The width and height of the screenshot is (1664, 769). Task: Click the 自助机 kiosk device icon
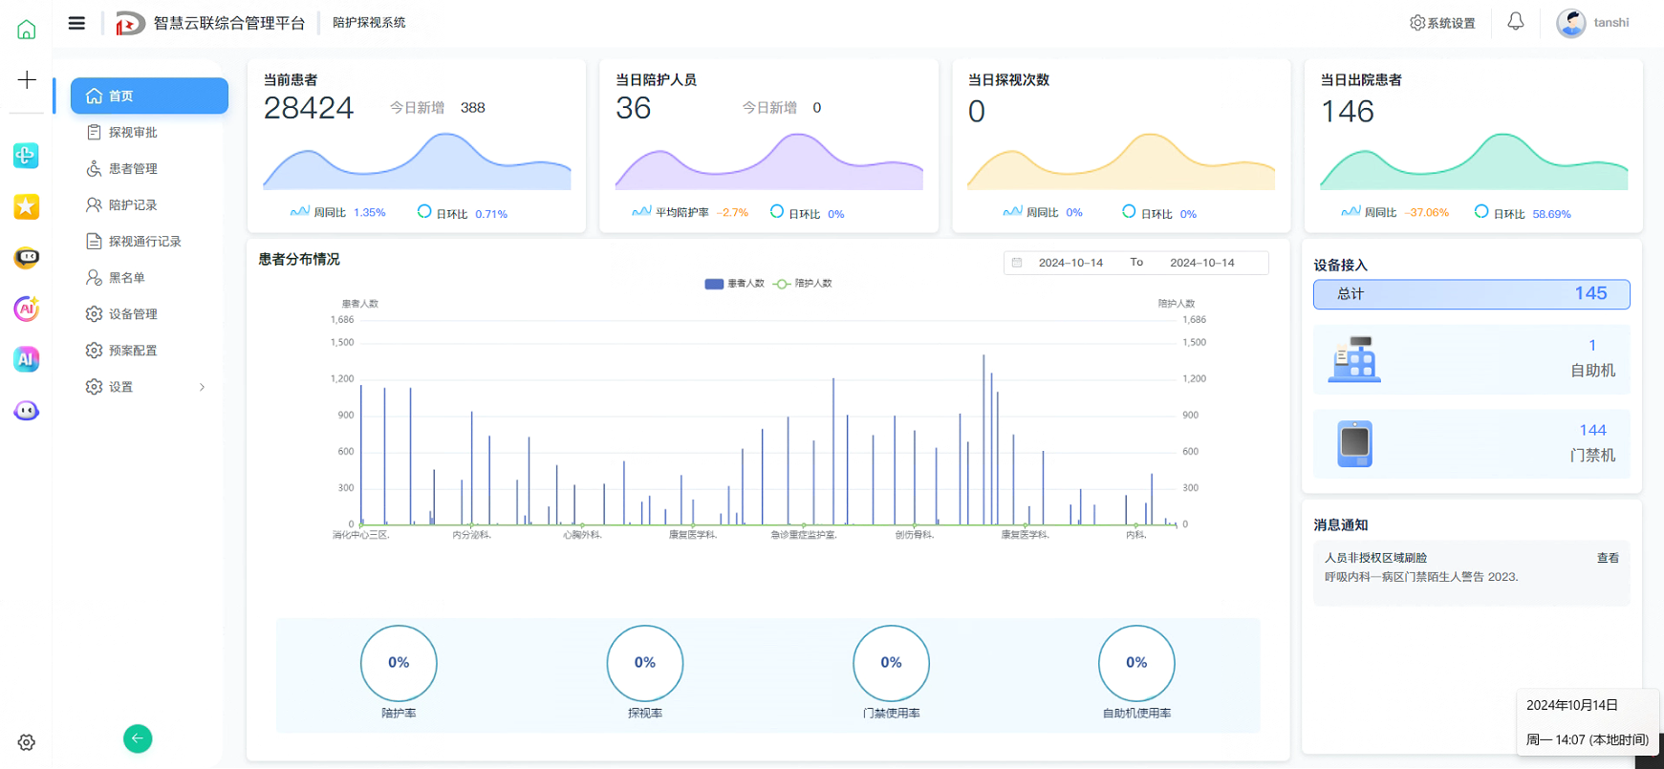pos(1354,360)
